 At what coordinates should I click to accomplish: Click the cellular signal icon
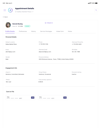(89, 3)
